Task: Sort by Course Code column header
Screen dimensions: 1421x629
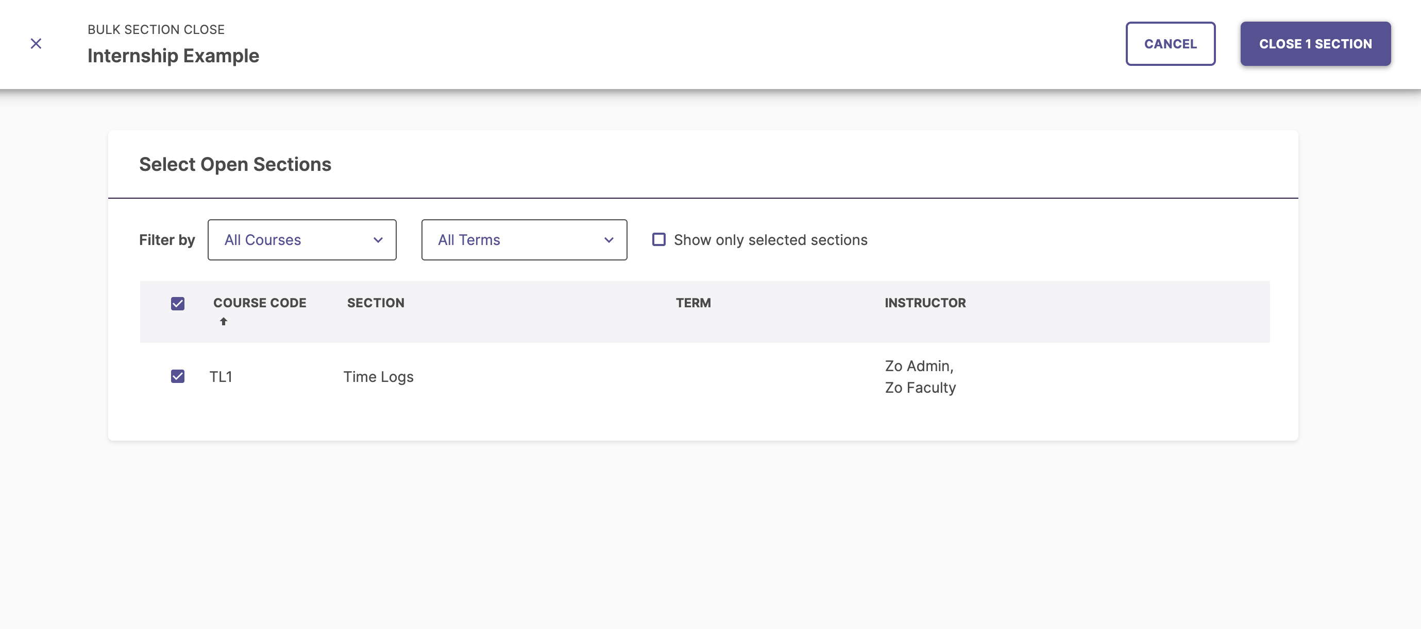Action: click(260, 303)
